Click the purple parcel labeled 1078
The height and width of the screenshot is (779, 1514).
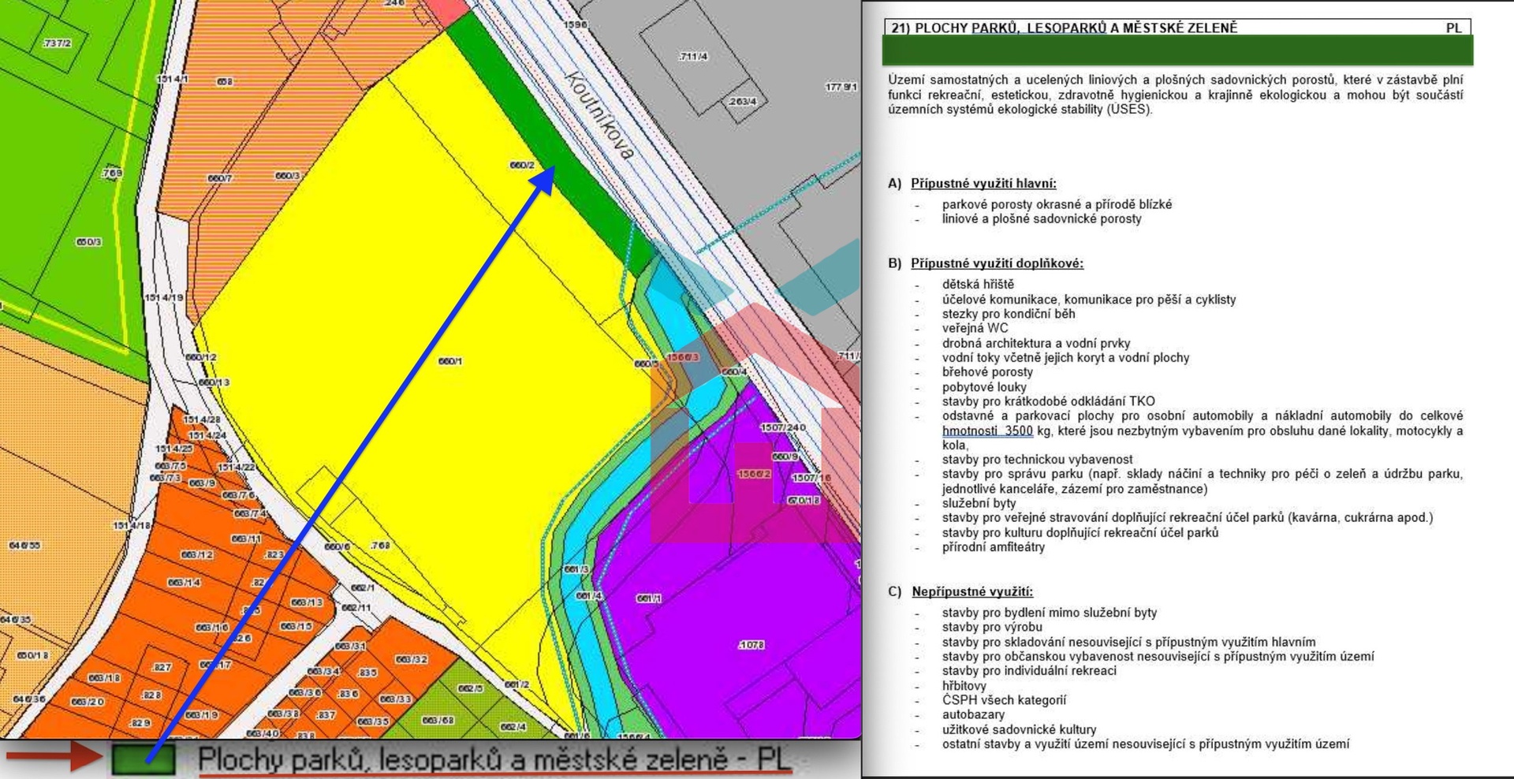751,644
